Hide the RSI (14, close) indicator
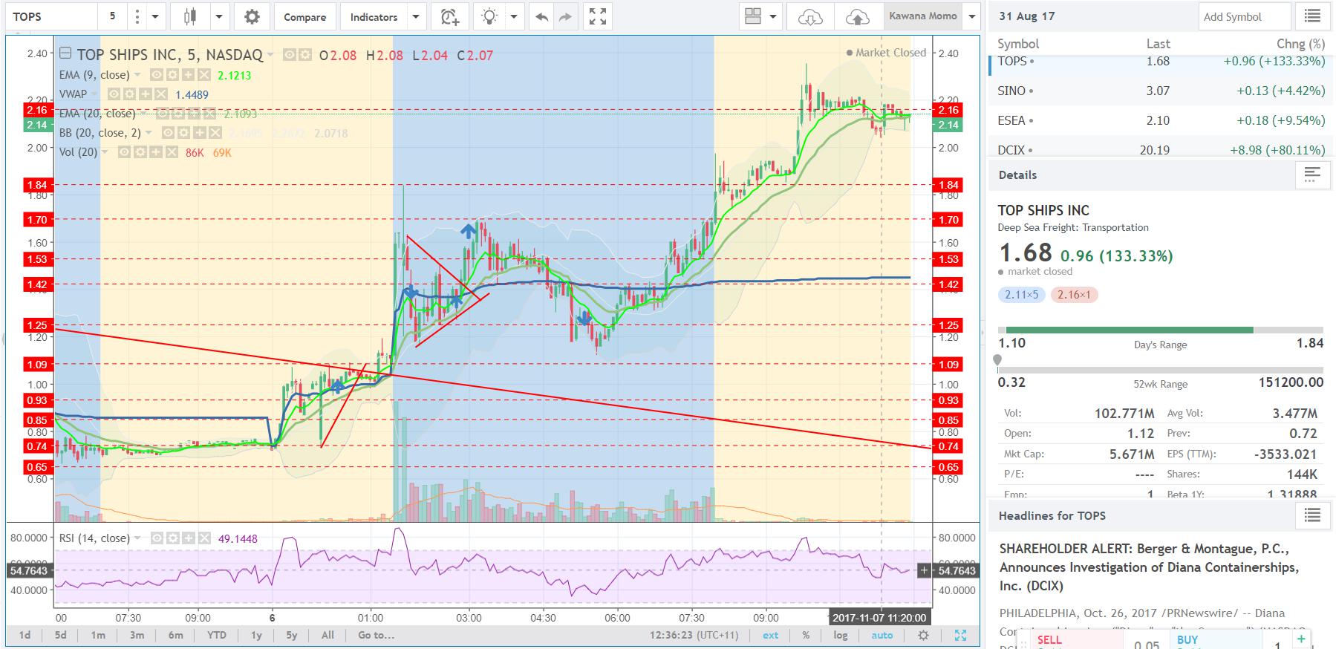 [x=157, y=538]
